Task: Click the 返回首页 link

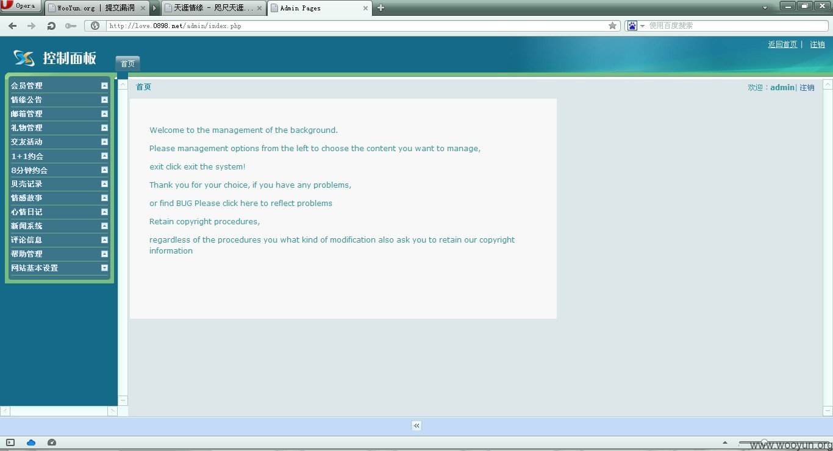Action: 782,44
